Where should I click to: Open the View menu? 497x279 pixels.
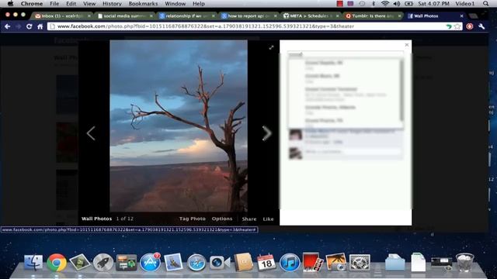pyautogui.click(x=89, y=4)
